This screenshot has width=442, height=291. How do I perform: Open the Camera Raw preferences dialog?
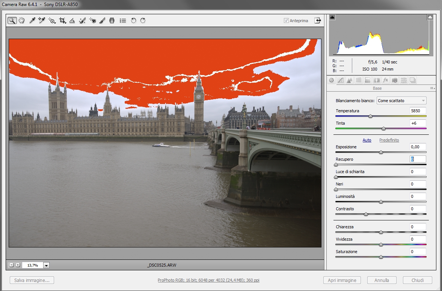123,21
